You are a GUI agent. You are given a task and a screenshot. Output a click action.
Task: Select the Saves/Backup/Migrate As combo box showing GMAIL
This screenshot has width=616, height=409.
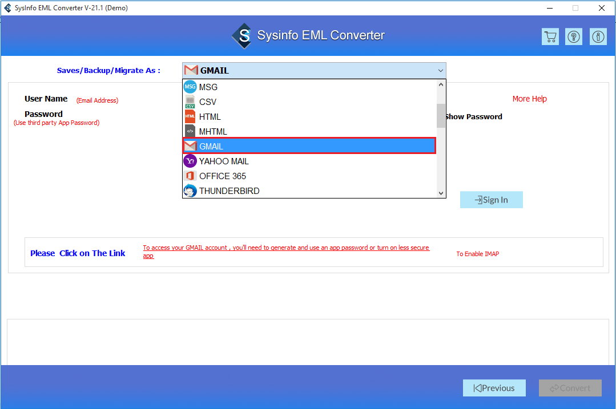click(x=314, y=71)
